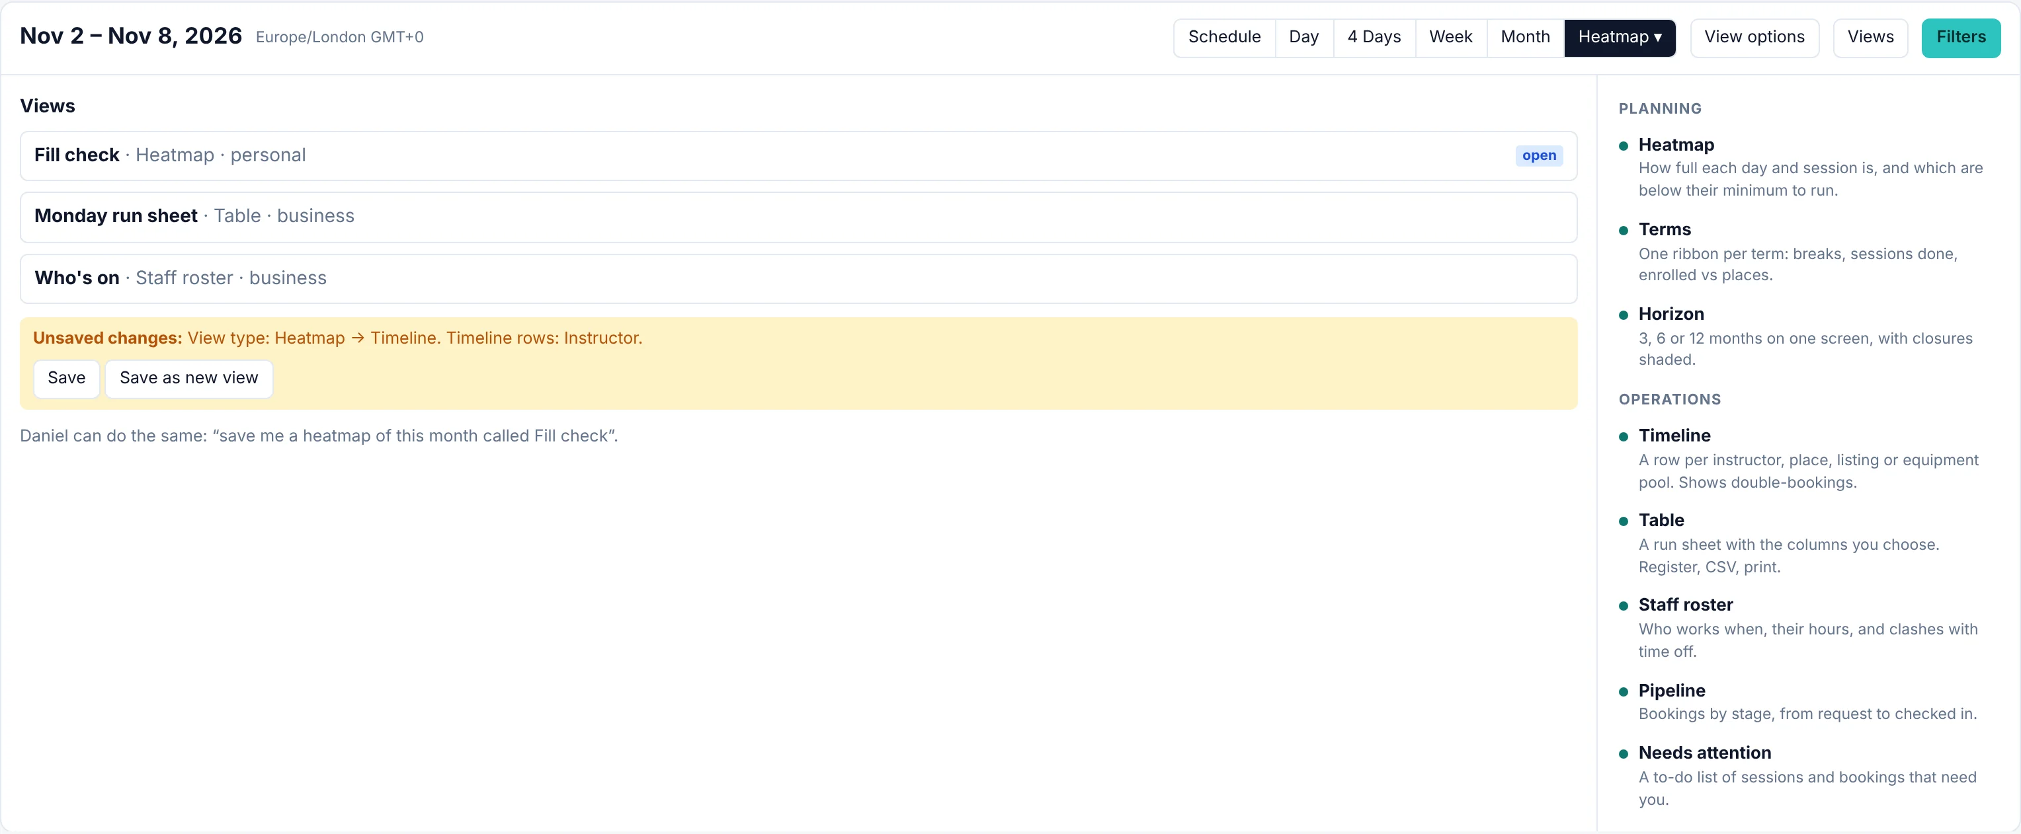The image size is (2021, 834).
Task: Select the 4 Days view tab
Action: pyautogui.click(x=1374, y=37)
